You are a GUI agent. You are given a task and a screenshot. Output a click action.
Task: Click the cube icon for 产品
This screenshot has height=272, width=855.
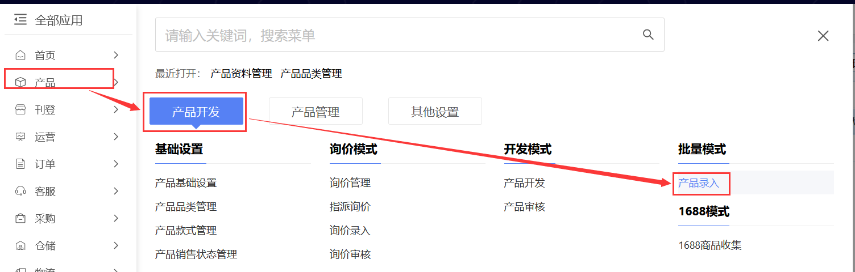[x=20, y=83]
